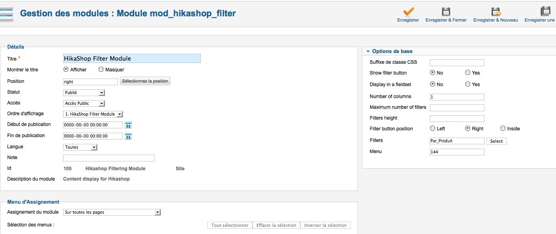Click the Select button next to Filters

[496, 141]
